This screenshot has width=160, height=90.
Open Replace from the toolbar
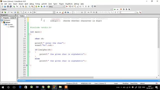point(32,6)
